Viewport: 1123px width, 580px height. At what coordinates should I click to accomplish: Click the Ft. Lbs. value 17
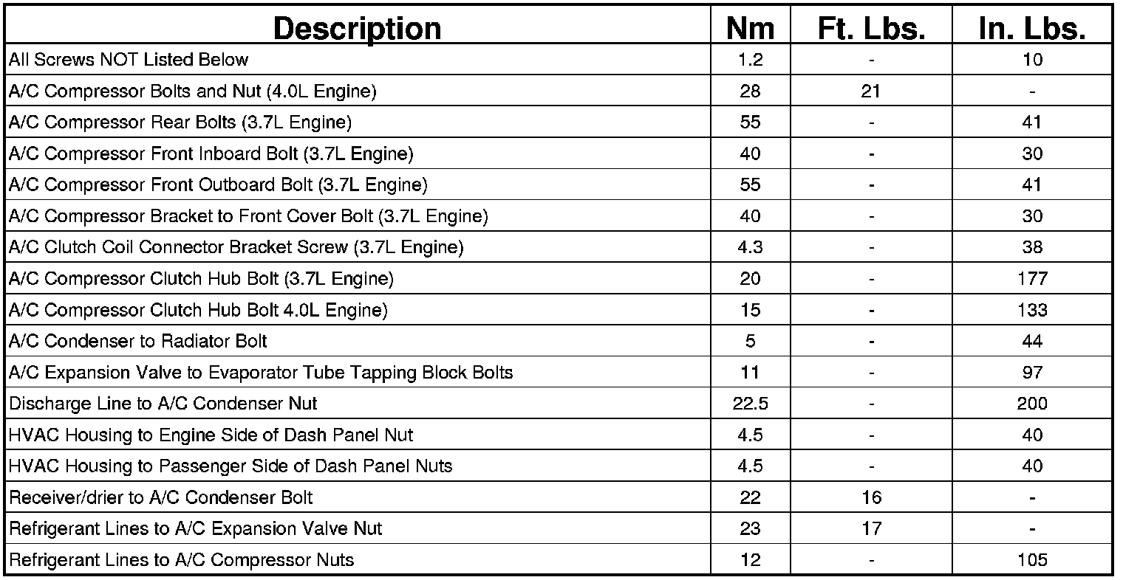click(x=871, y=528)
